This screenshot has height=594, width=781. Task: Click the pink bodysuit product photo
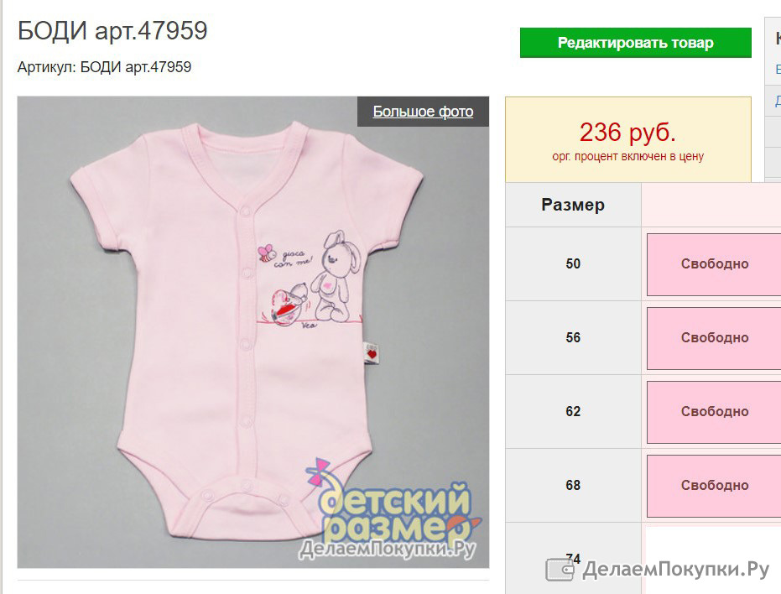253,332
